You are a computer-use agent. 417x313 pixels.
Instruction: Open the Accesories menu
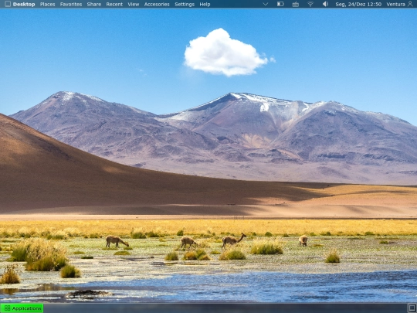157,5
